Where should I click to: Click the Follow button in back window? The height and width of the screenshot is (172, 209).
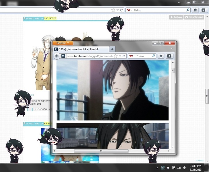coord(176,17)
